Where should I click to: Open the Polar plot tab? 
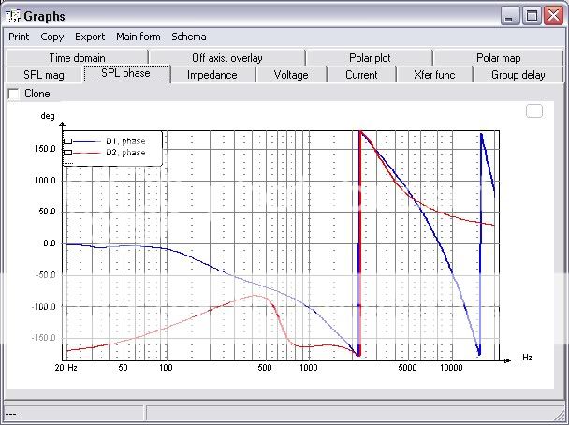[370, 58]
